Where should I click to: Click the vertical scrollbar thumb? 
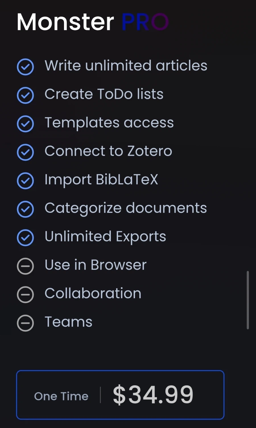click(248, 300)
